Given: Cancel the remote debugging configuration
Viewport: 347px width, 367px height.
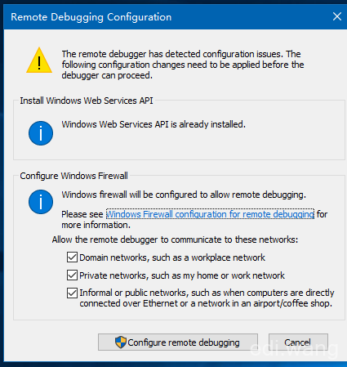Looking at the screenshot, I should pos(298,342).
